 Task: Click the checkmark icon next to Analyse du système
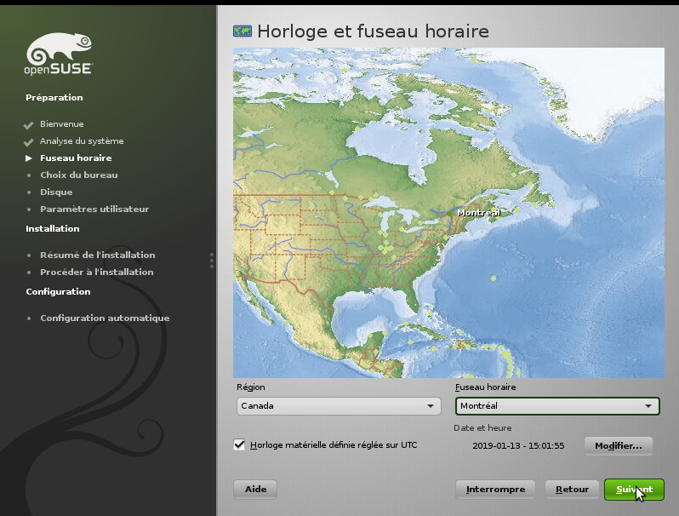point(29,141)
